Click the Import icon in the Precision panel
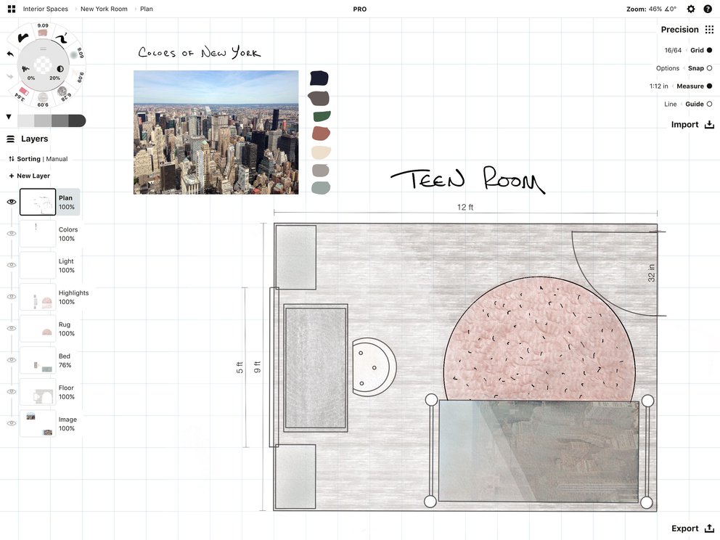The width and height of the screenshot is (720, 540). (708, 124)
